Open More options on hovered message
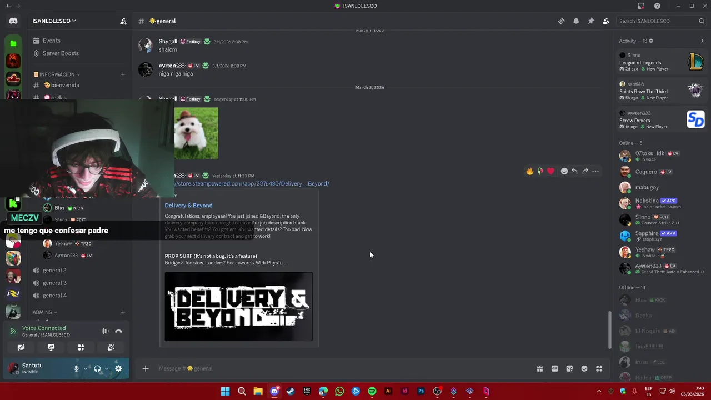This screenshot has width=711, height=400. (595, 171)
